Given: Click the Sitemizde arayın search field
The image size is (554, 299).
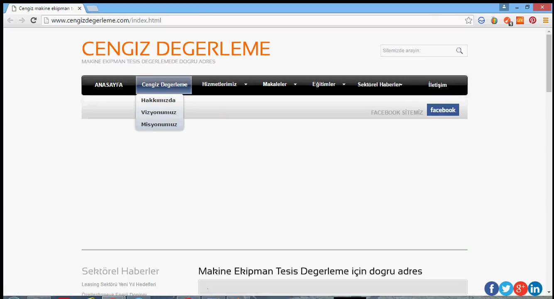Looking at the screenshot, I should [x=417, y=51].
